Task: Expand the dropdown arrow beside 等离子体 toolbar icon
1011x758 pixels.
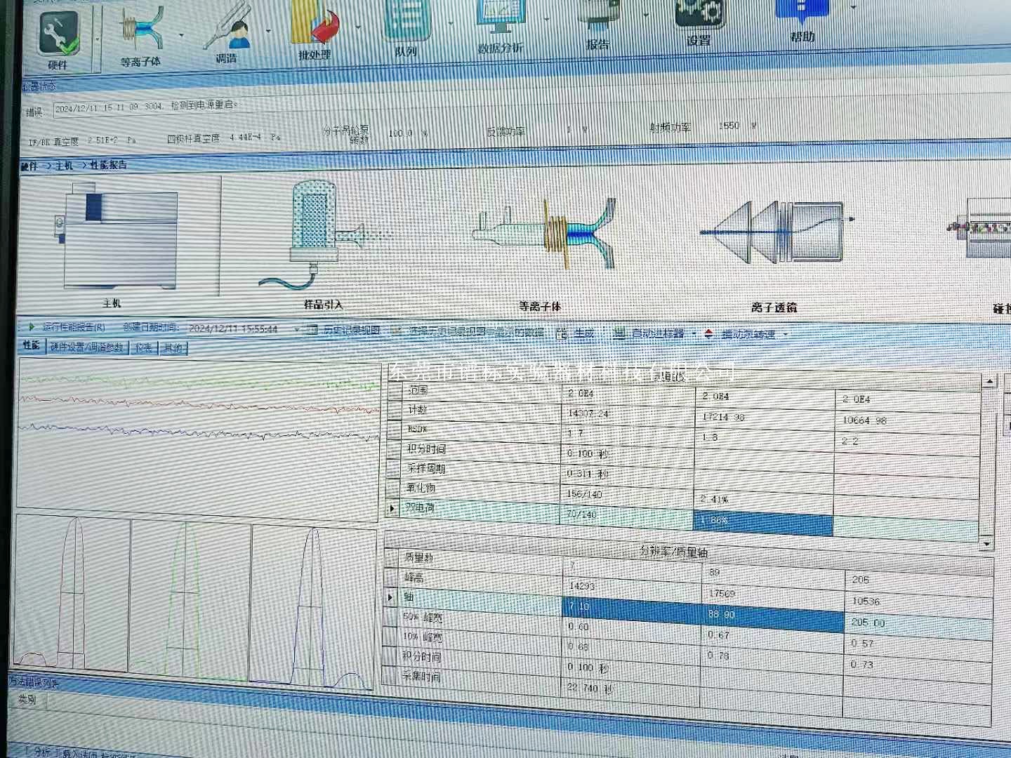Action: click(x=182, y=35)
